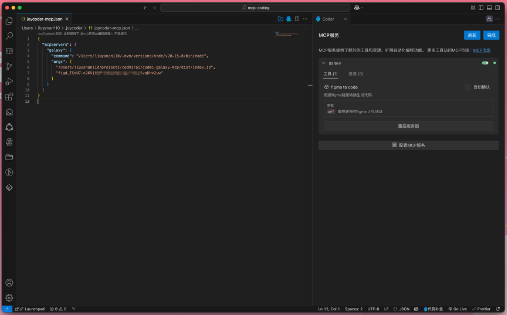
Task: Click the figma to code tool name
Action: point(344,87)
